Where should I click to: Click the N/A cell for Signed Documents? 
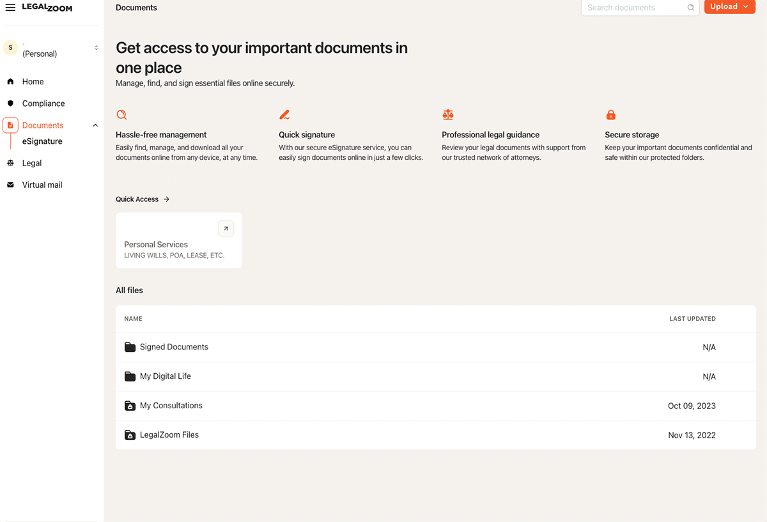(x=709, y=348)
